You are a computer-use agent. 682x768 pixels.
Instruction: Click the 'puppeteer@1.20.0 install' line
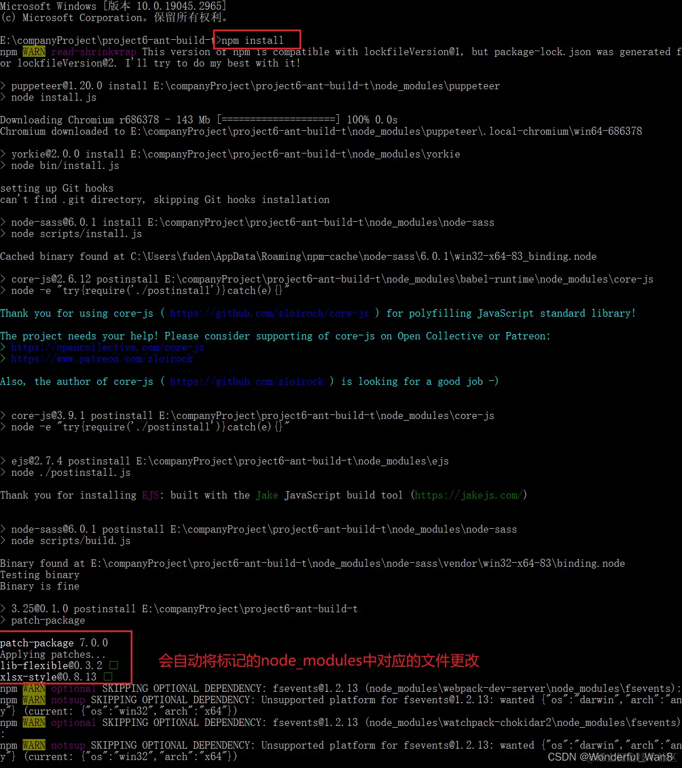click(x=250, y=86)
